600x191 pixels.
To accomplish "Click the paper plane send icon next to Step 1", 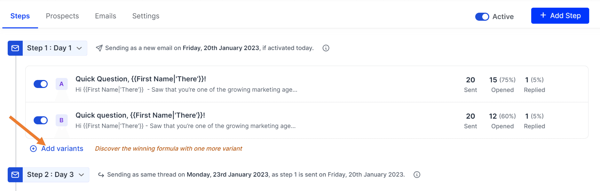I will coord(99,48).
